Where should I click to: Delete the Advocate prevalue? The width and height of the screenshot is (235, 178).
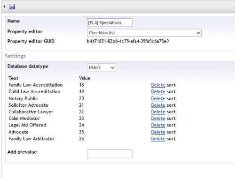click(x=158, y=132)
